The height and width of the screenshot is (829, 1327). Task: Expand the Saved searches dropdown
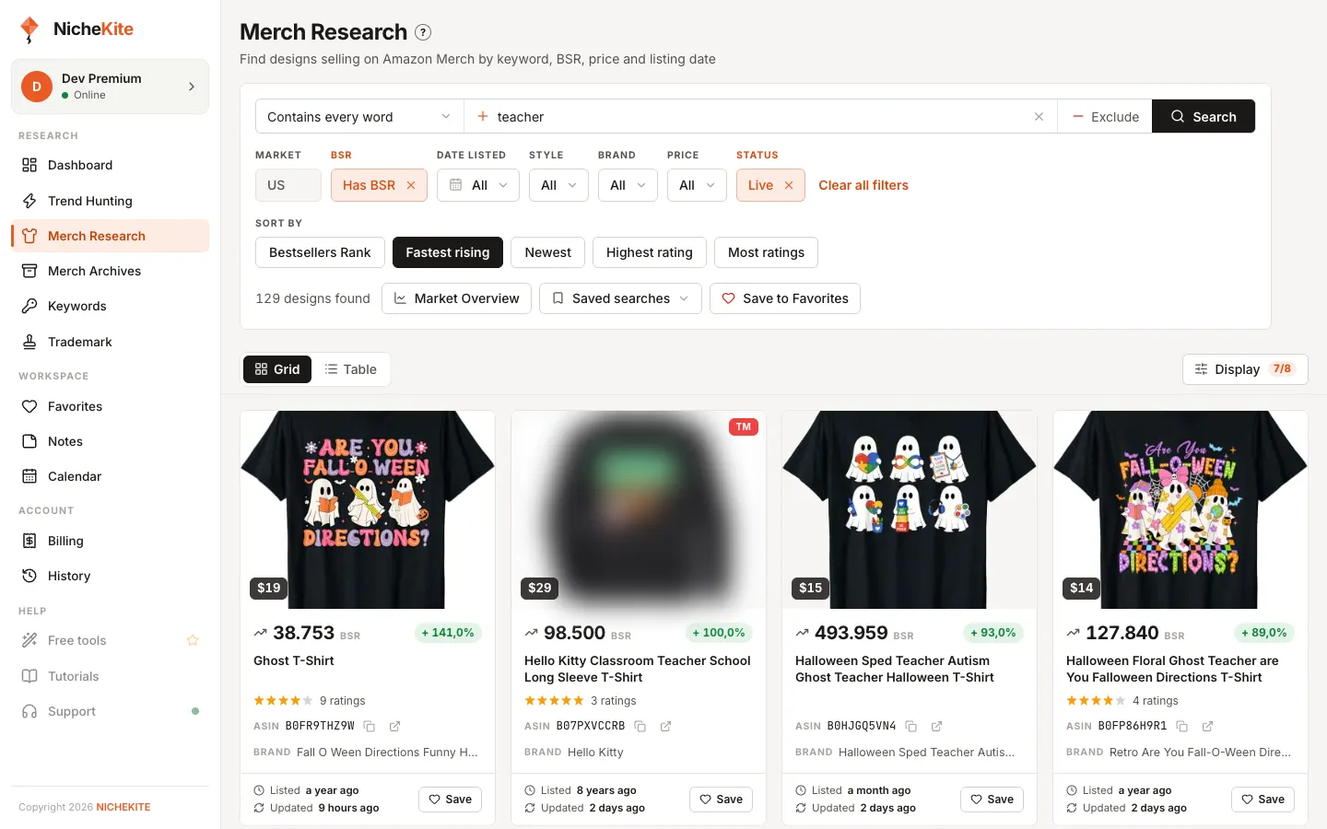tap(620, 298)
